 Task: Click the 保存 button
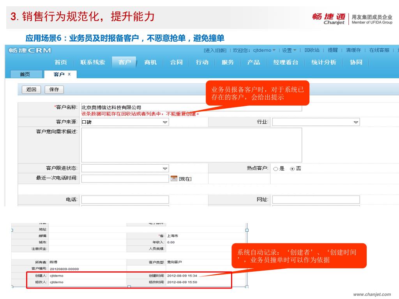pos(54,90)
